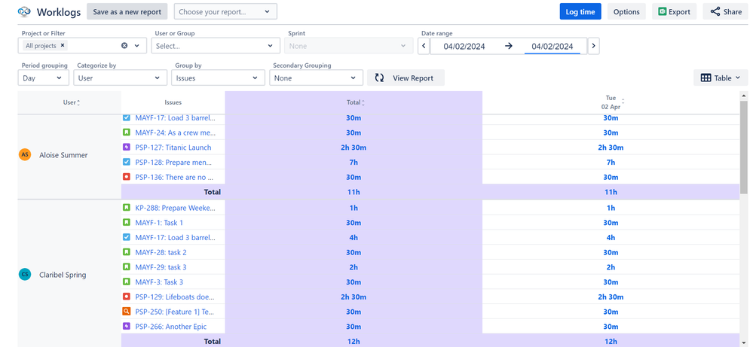This screenshot has height=347, width=753.
Task: Click the Aloise Summer AS avatar
Action: click(24, 154)
